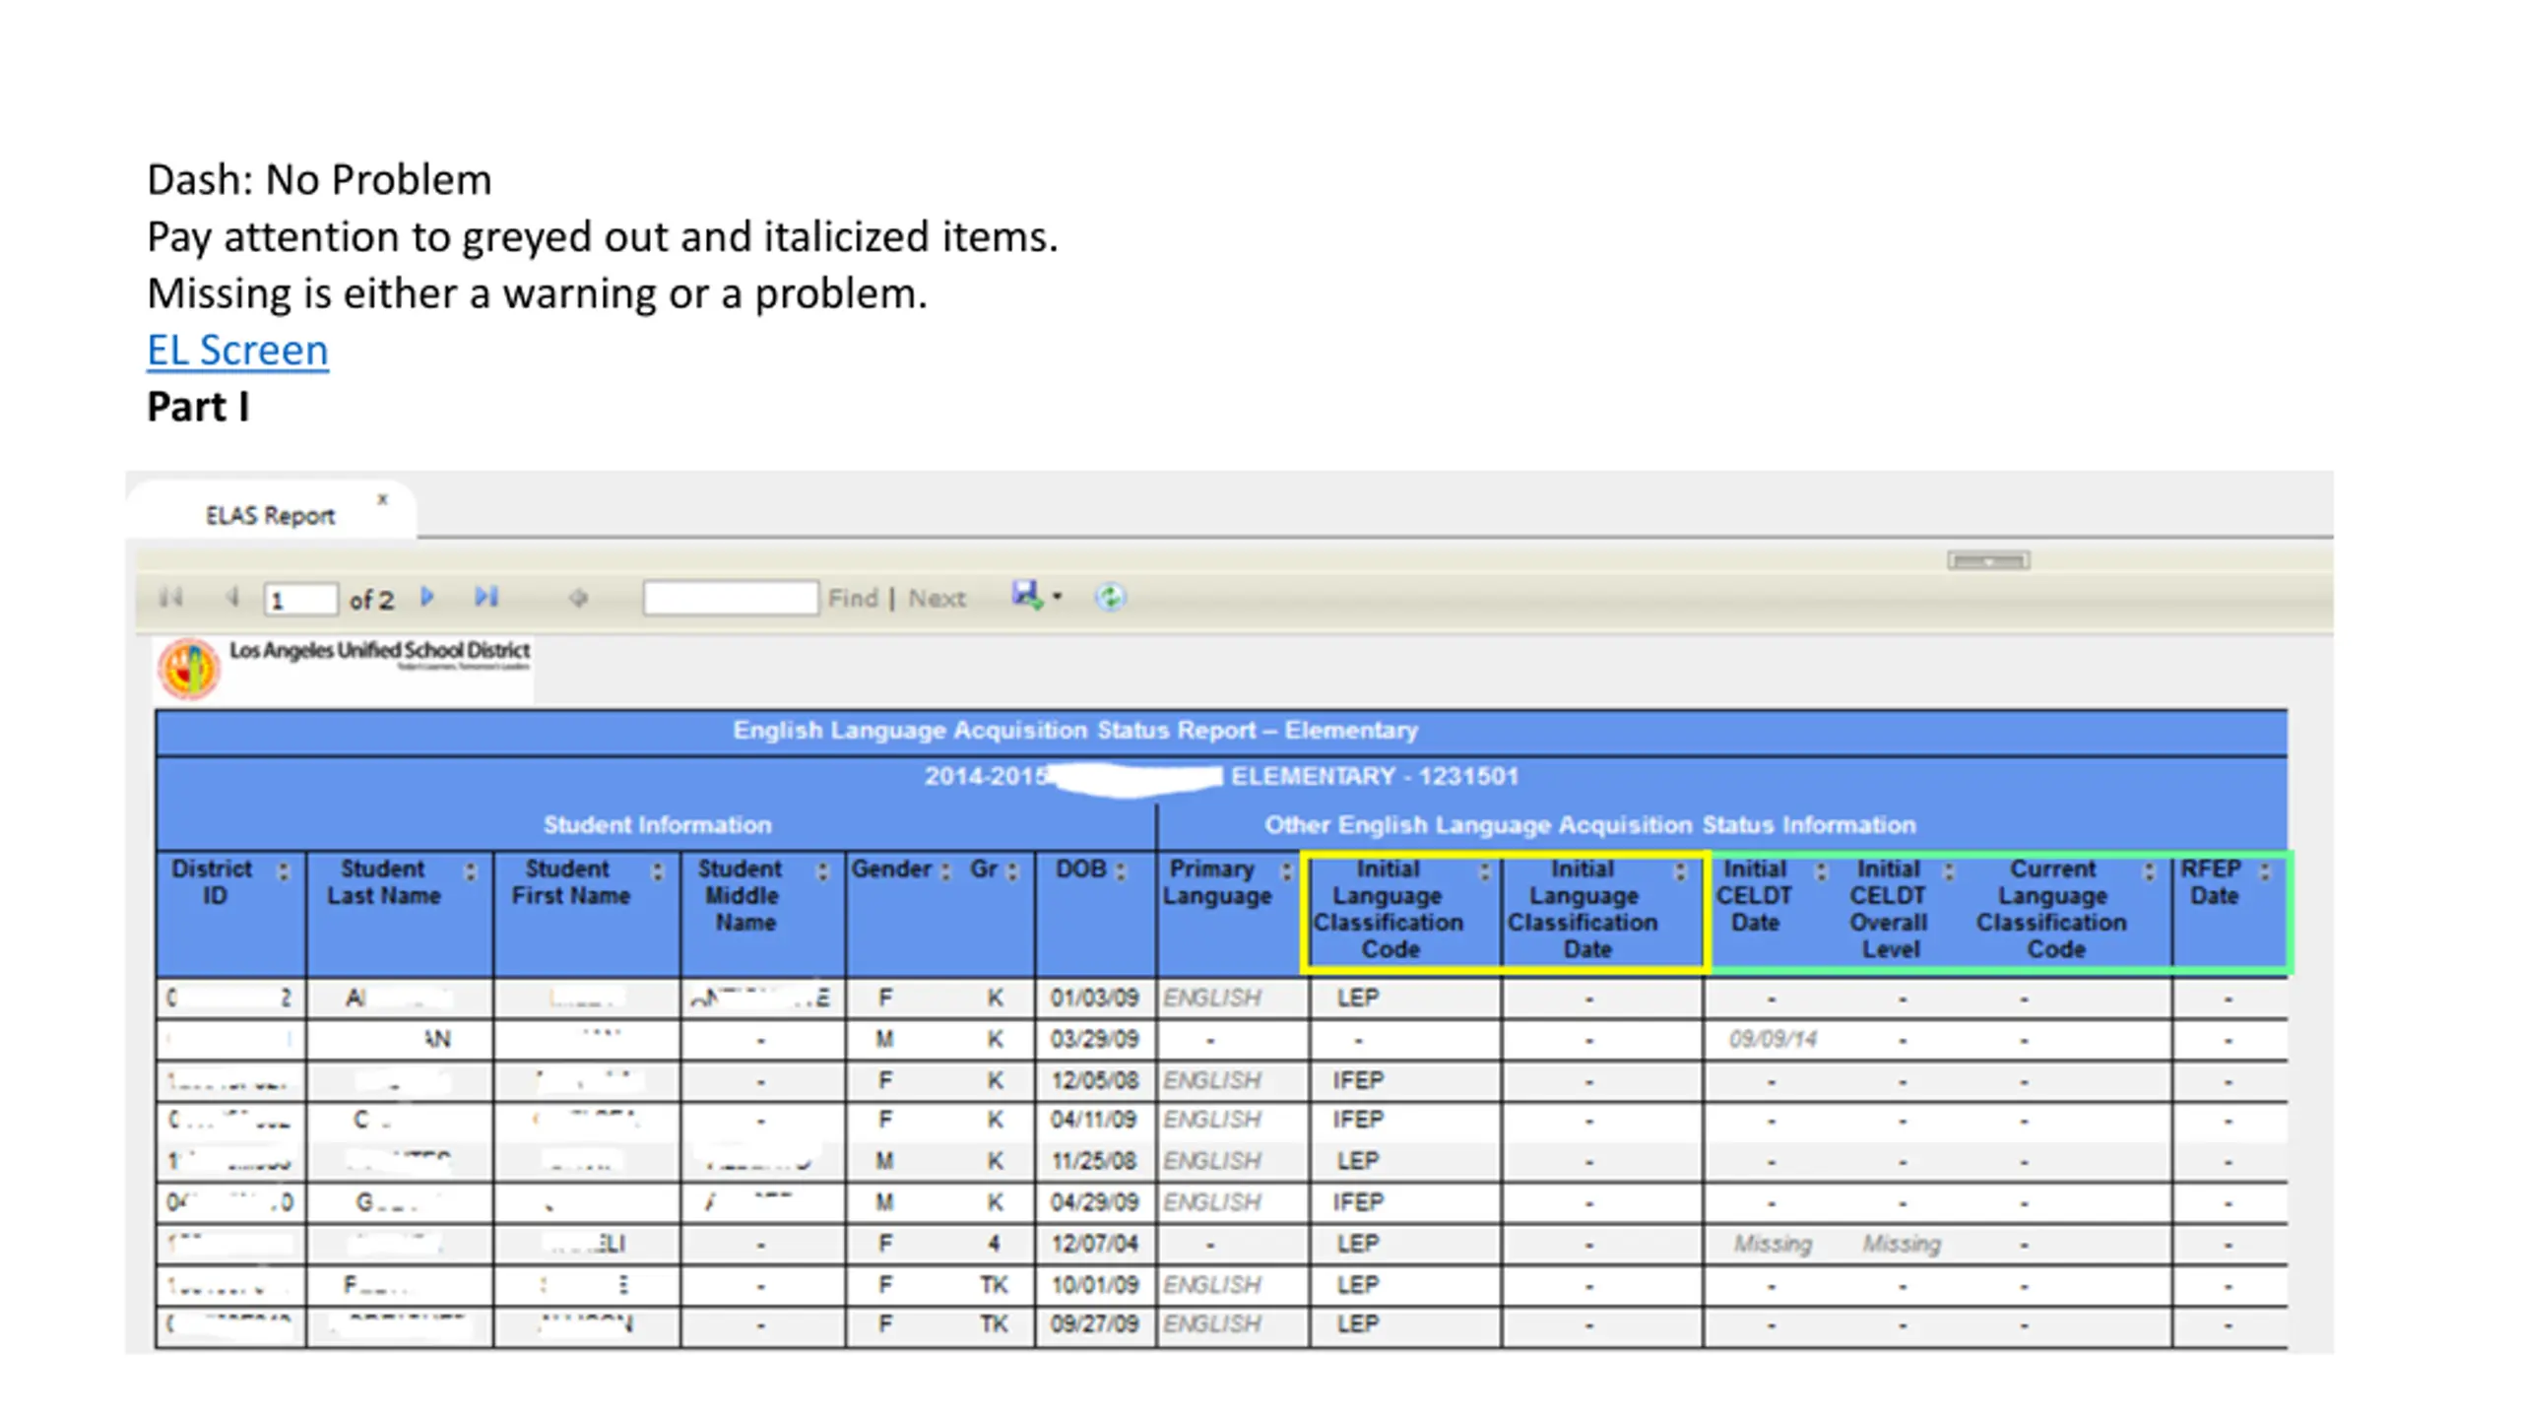The height and width of the screenshot is (1418, 2521).
Task: Expand the export format dropdown arrow
Action: (x=1057, y=597)
